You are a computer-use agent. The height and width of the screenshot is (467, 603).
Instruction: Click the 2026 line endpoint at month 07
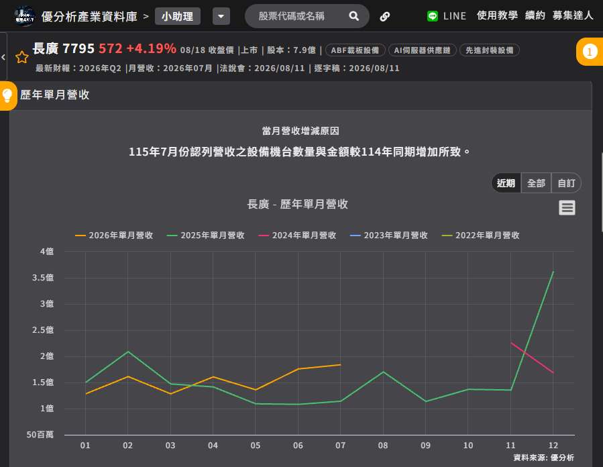[x=340, y=364]
